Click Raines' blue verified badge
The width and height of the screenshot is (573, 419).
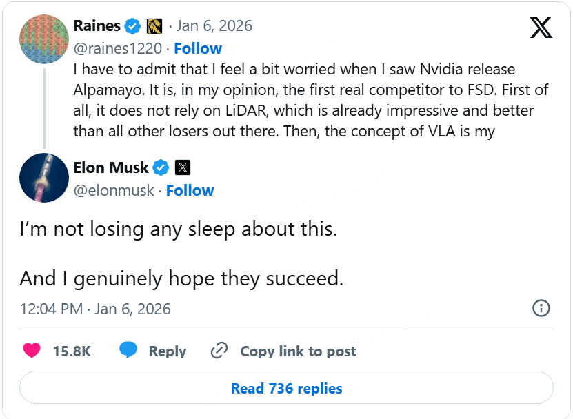[x=133, y=27]
